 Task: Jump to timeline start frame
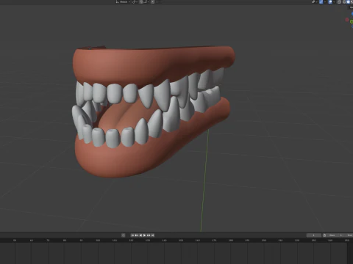click(132, 235)
